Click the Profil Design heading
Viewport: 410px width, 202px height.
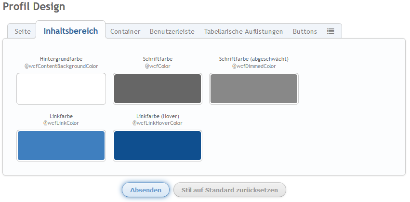click(34, 7)
